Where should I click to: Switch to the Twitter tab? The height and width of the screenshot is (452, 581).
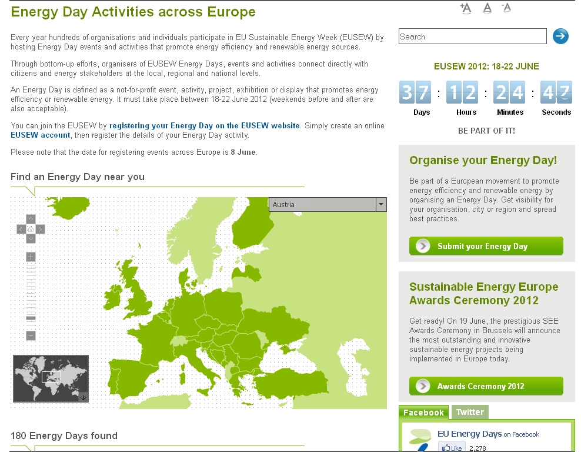coord(470,412)
